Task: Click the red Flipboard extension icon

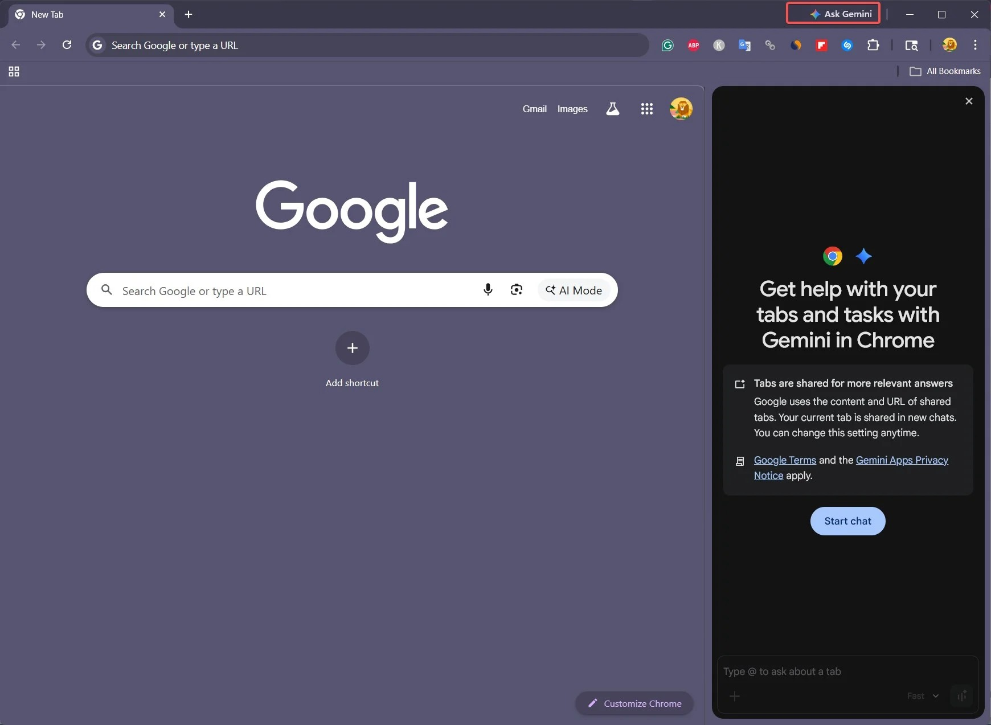Action: (x=821, y=46)
